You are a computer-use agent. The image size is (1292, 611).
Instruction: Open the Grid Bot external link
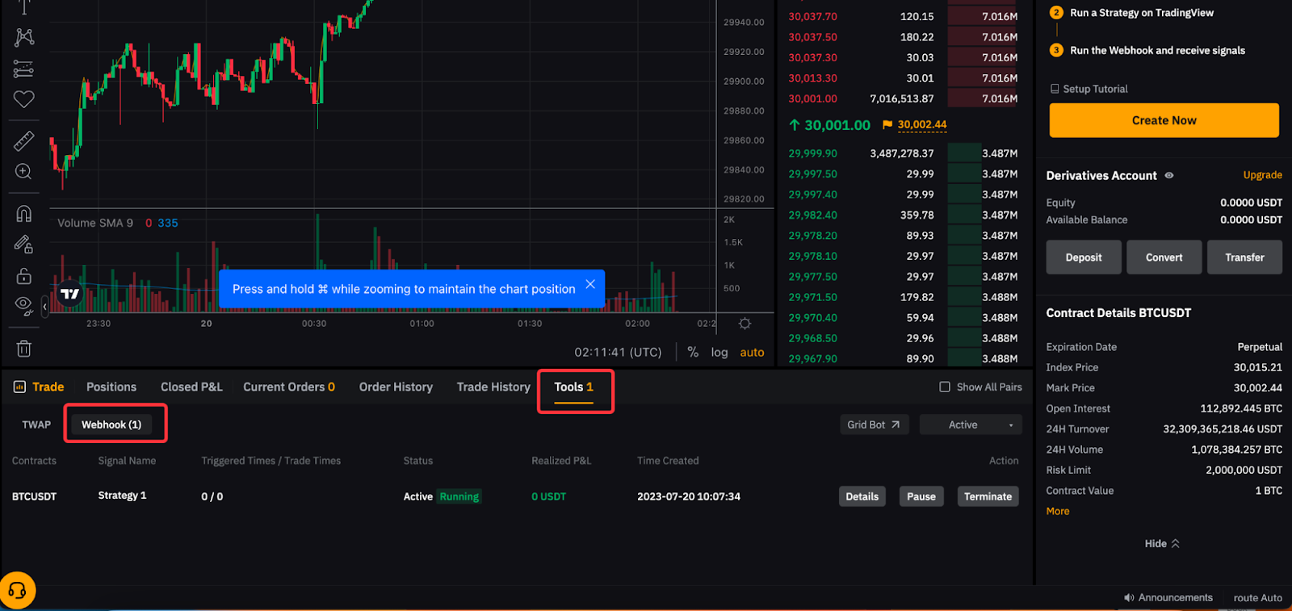[x=874, y=425]
